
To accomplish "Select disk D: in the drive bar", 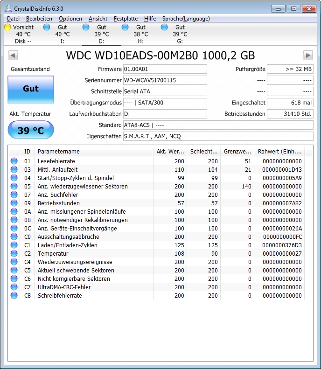I will point(101,34).
